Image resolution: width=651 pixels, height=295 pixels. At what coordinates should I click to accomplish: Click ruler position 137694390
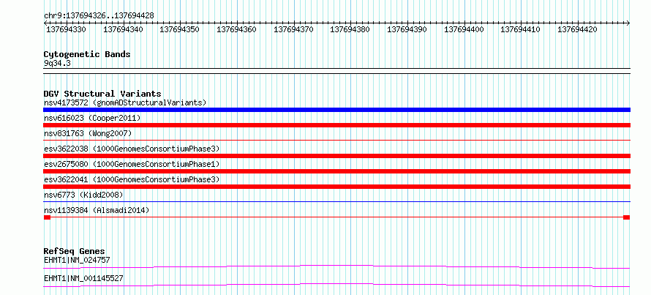point(407,29)
